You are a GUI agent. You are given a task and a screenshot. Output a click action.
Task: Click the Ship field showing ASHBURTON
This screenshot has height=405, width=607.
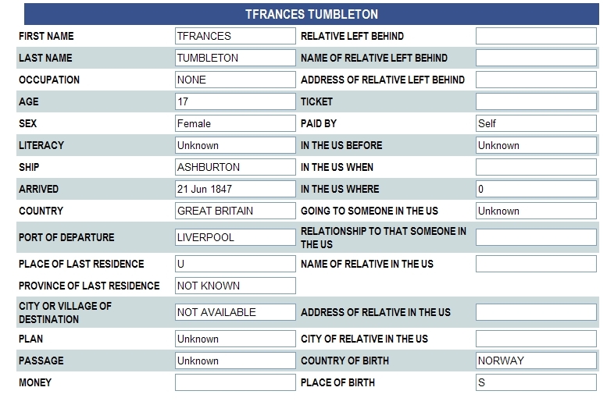pos(235,167)
